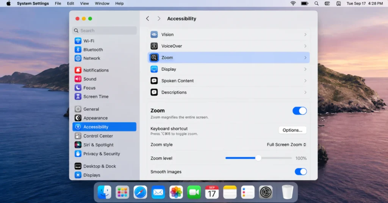Open Notes from the Dock
388x203 pixels.
coord(230,192)
